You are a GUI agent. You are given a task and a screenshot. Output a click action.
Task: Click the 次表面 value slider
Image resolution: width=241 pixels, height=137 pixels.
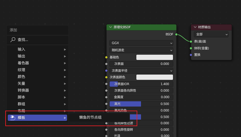tap(141, 64)
